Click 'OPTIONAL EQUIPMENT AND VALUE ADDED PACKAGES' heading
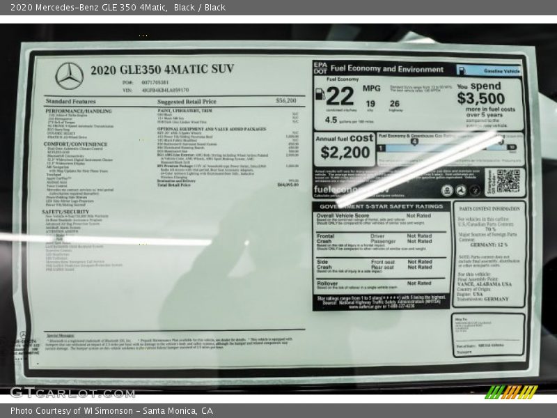The image size is (557, 418). [212, 129]
